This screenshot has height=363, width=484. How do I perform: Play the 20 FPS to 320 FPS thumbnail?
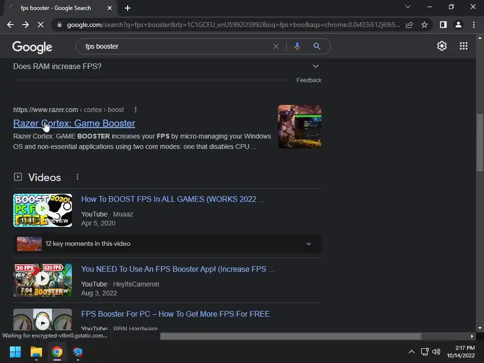(43, 280)
